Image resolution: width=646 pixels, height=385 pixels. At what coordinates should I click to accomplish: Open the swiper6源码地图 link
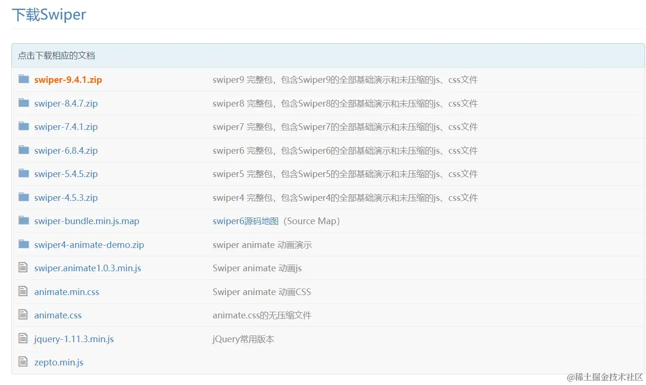click(245, 221)
